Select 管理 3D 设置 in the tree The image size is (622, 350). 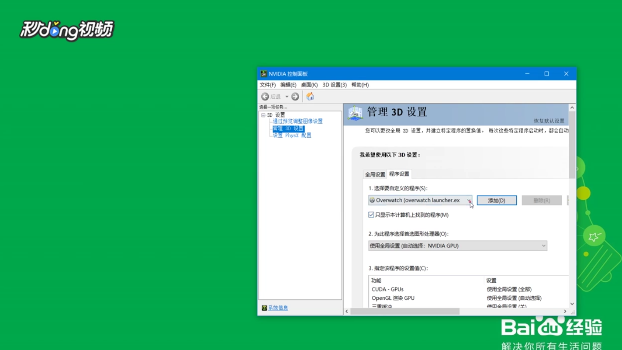tap(288, 128)
